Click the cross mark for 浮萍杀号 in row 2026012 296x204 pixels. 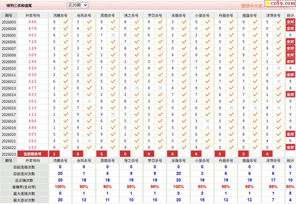click(x=279, y=81)
